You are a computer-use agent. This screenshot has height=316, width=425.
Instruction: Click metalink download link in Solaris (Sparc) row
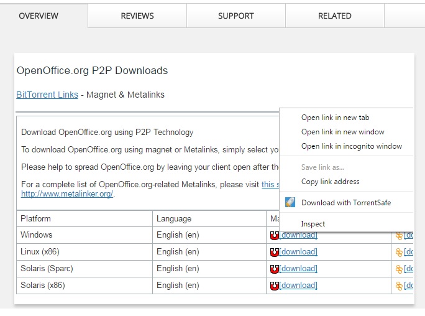(408, 269)
